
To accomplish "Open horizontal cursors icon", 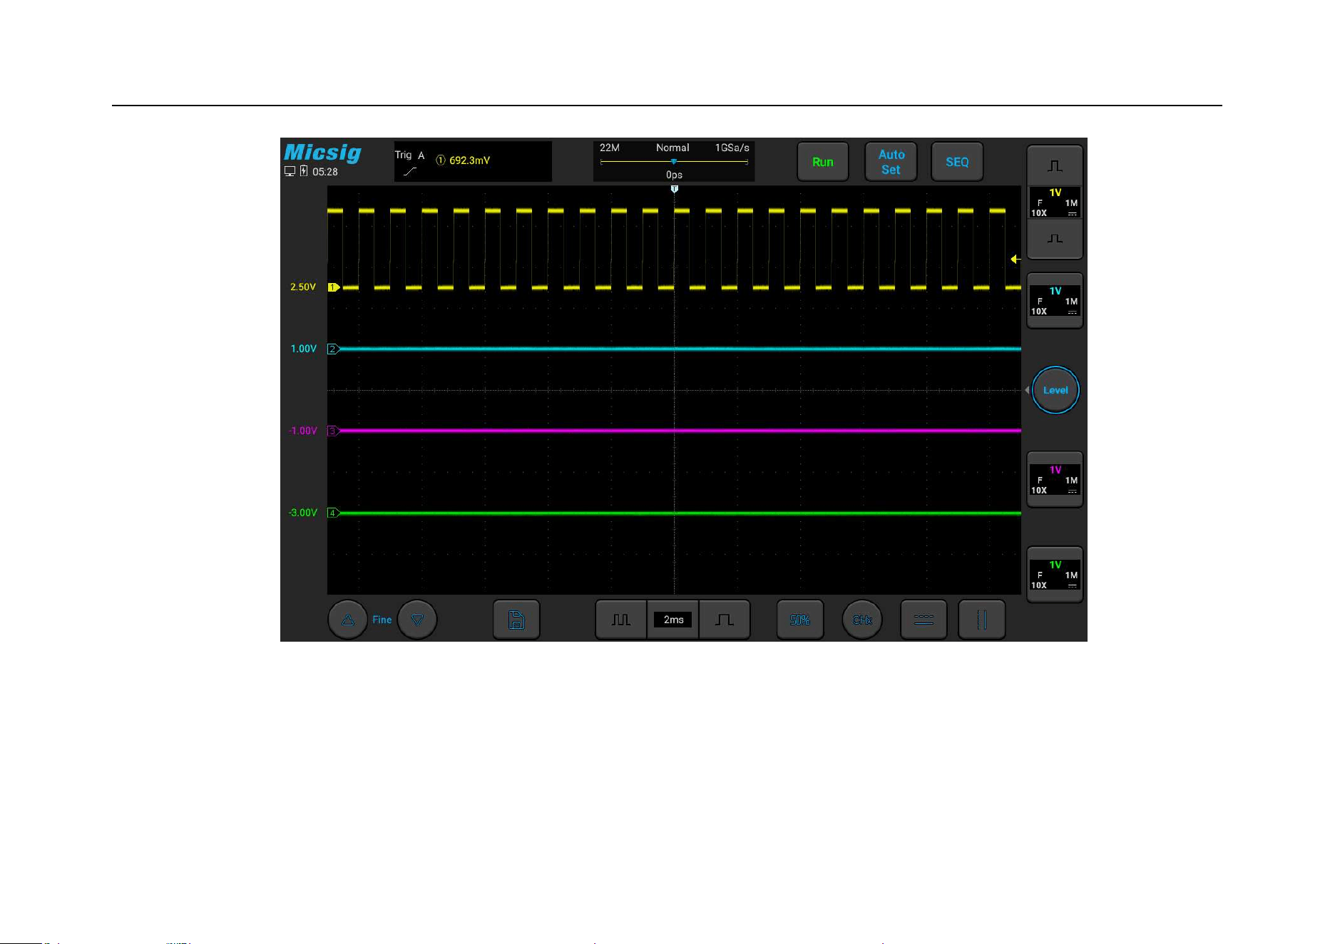I will pos(924,620).
